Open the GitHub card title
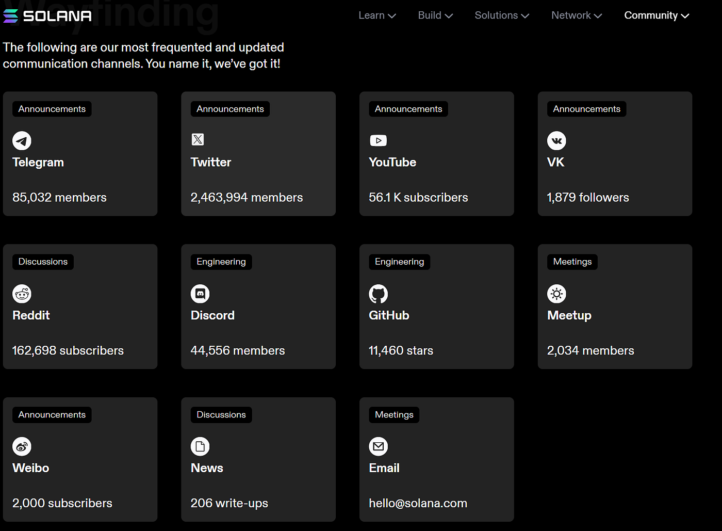This screenshot has width=722, height=531. (389, 315)
